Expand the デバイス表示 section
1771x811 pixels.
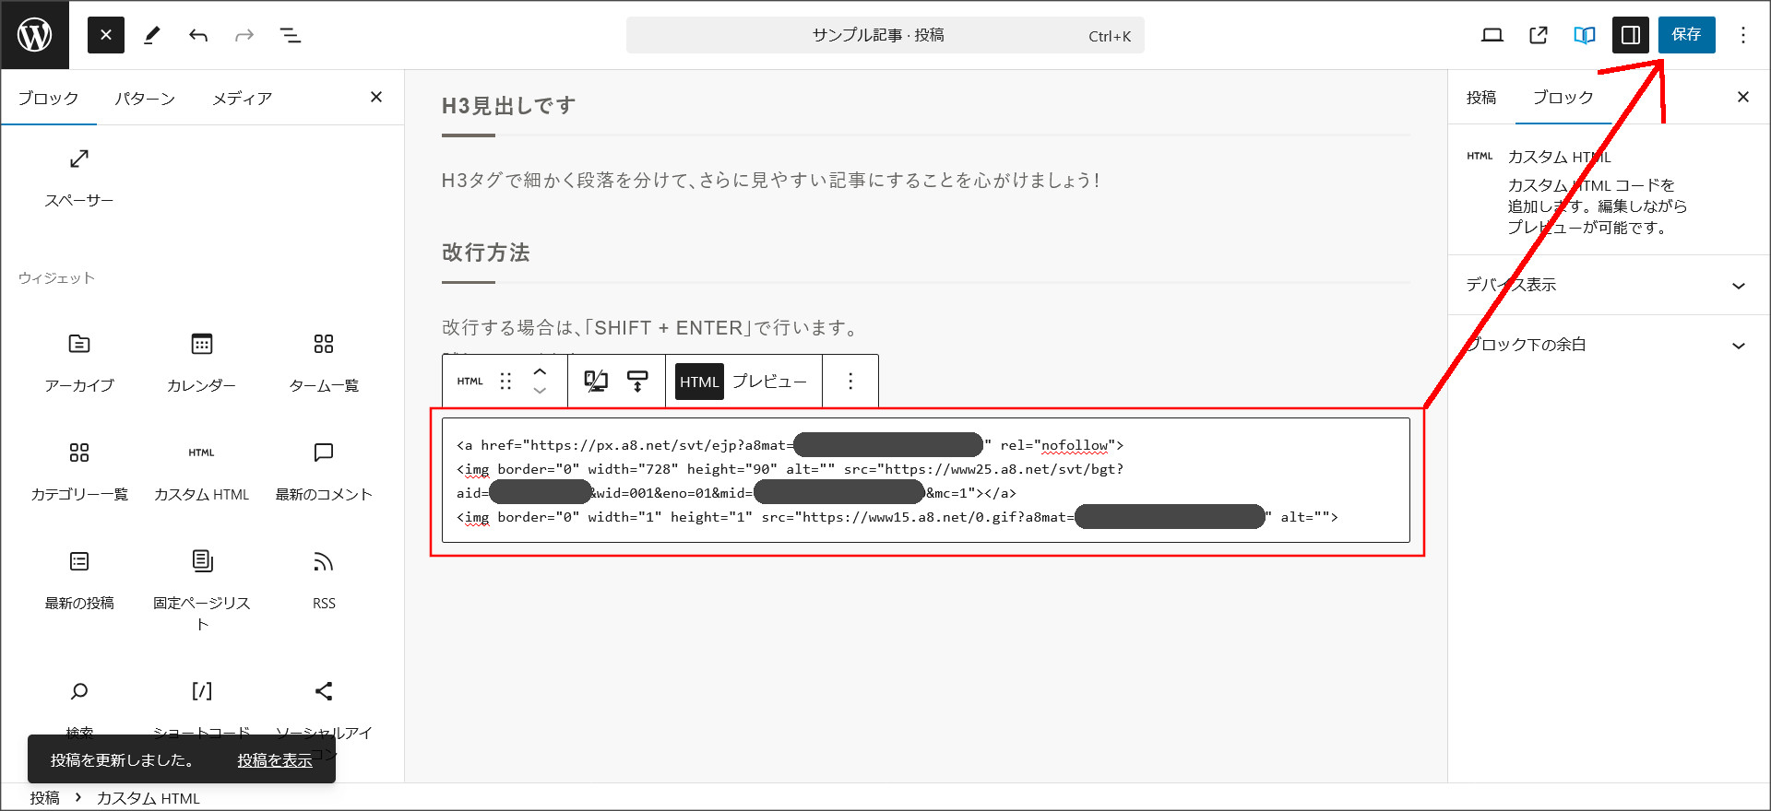coord(1609,285)
